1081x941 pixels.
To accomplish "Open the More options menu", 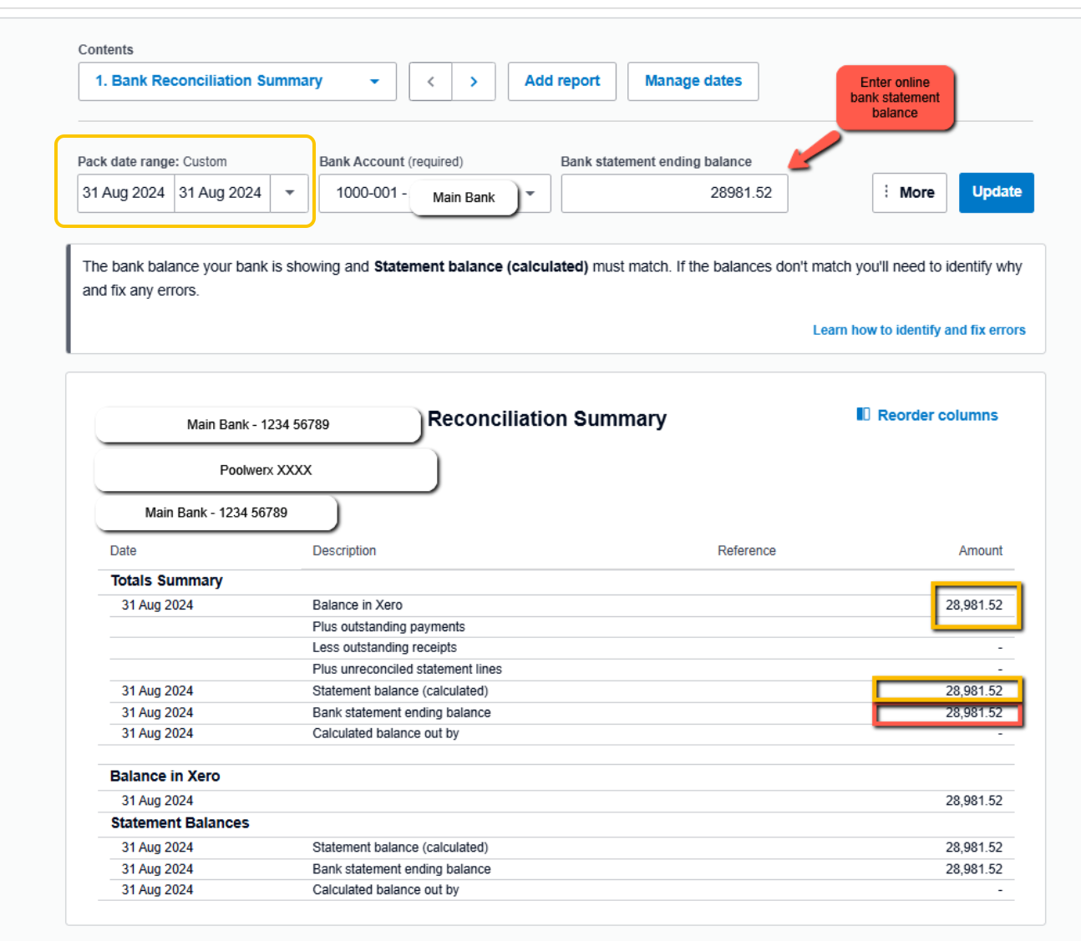I will 909,193.
